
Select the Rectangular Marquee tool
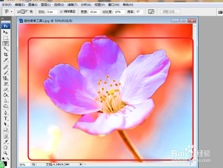(6, 38)
